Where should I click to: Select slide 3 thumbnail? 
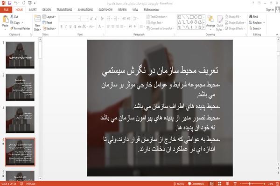coord(20,120)
